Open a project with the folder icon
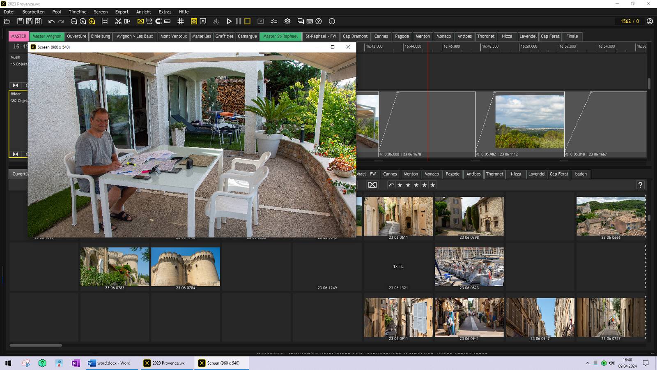Viewport: 657px width, 370px height. coord(7,21)
